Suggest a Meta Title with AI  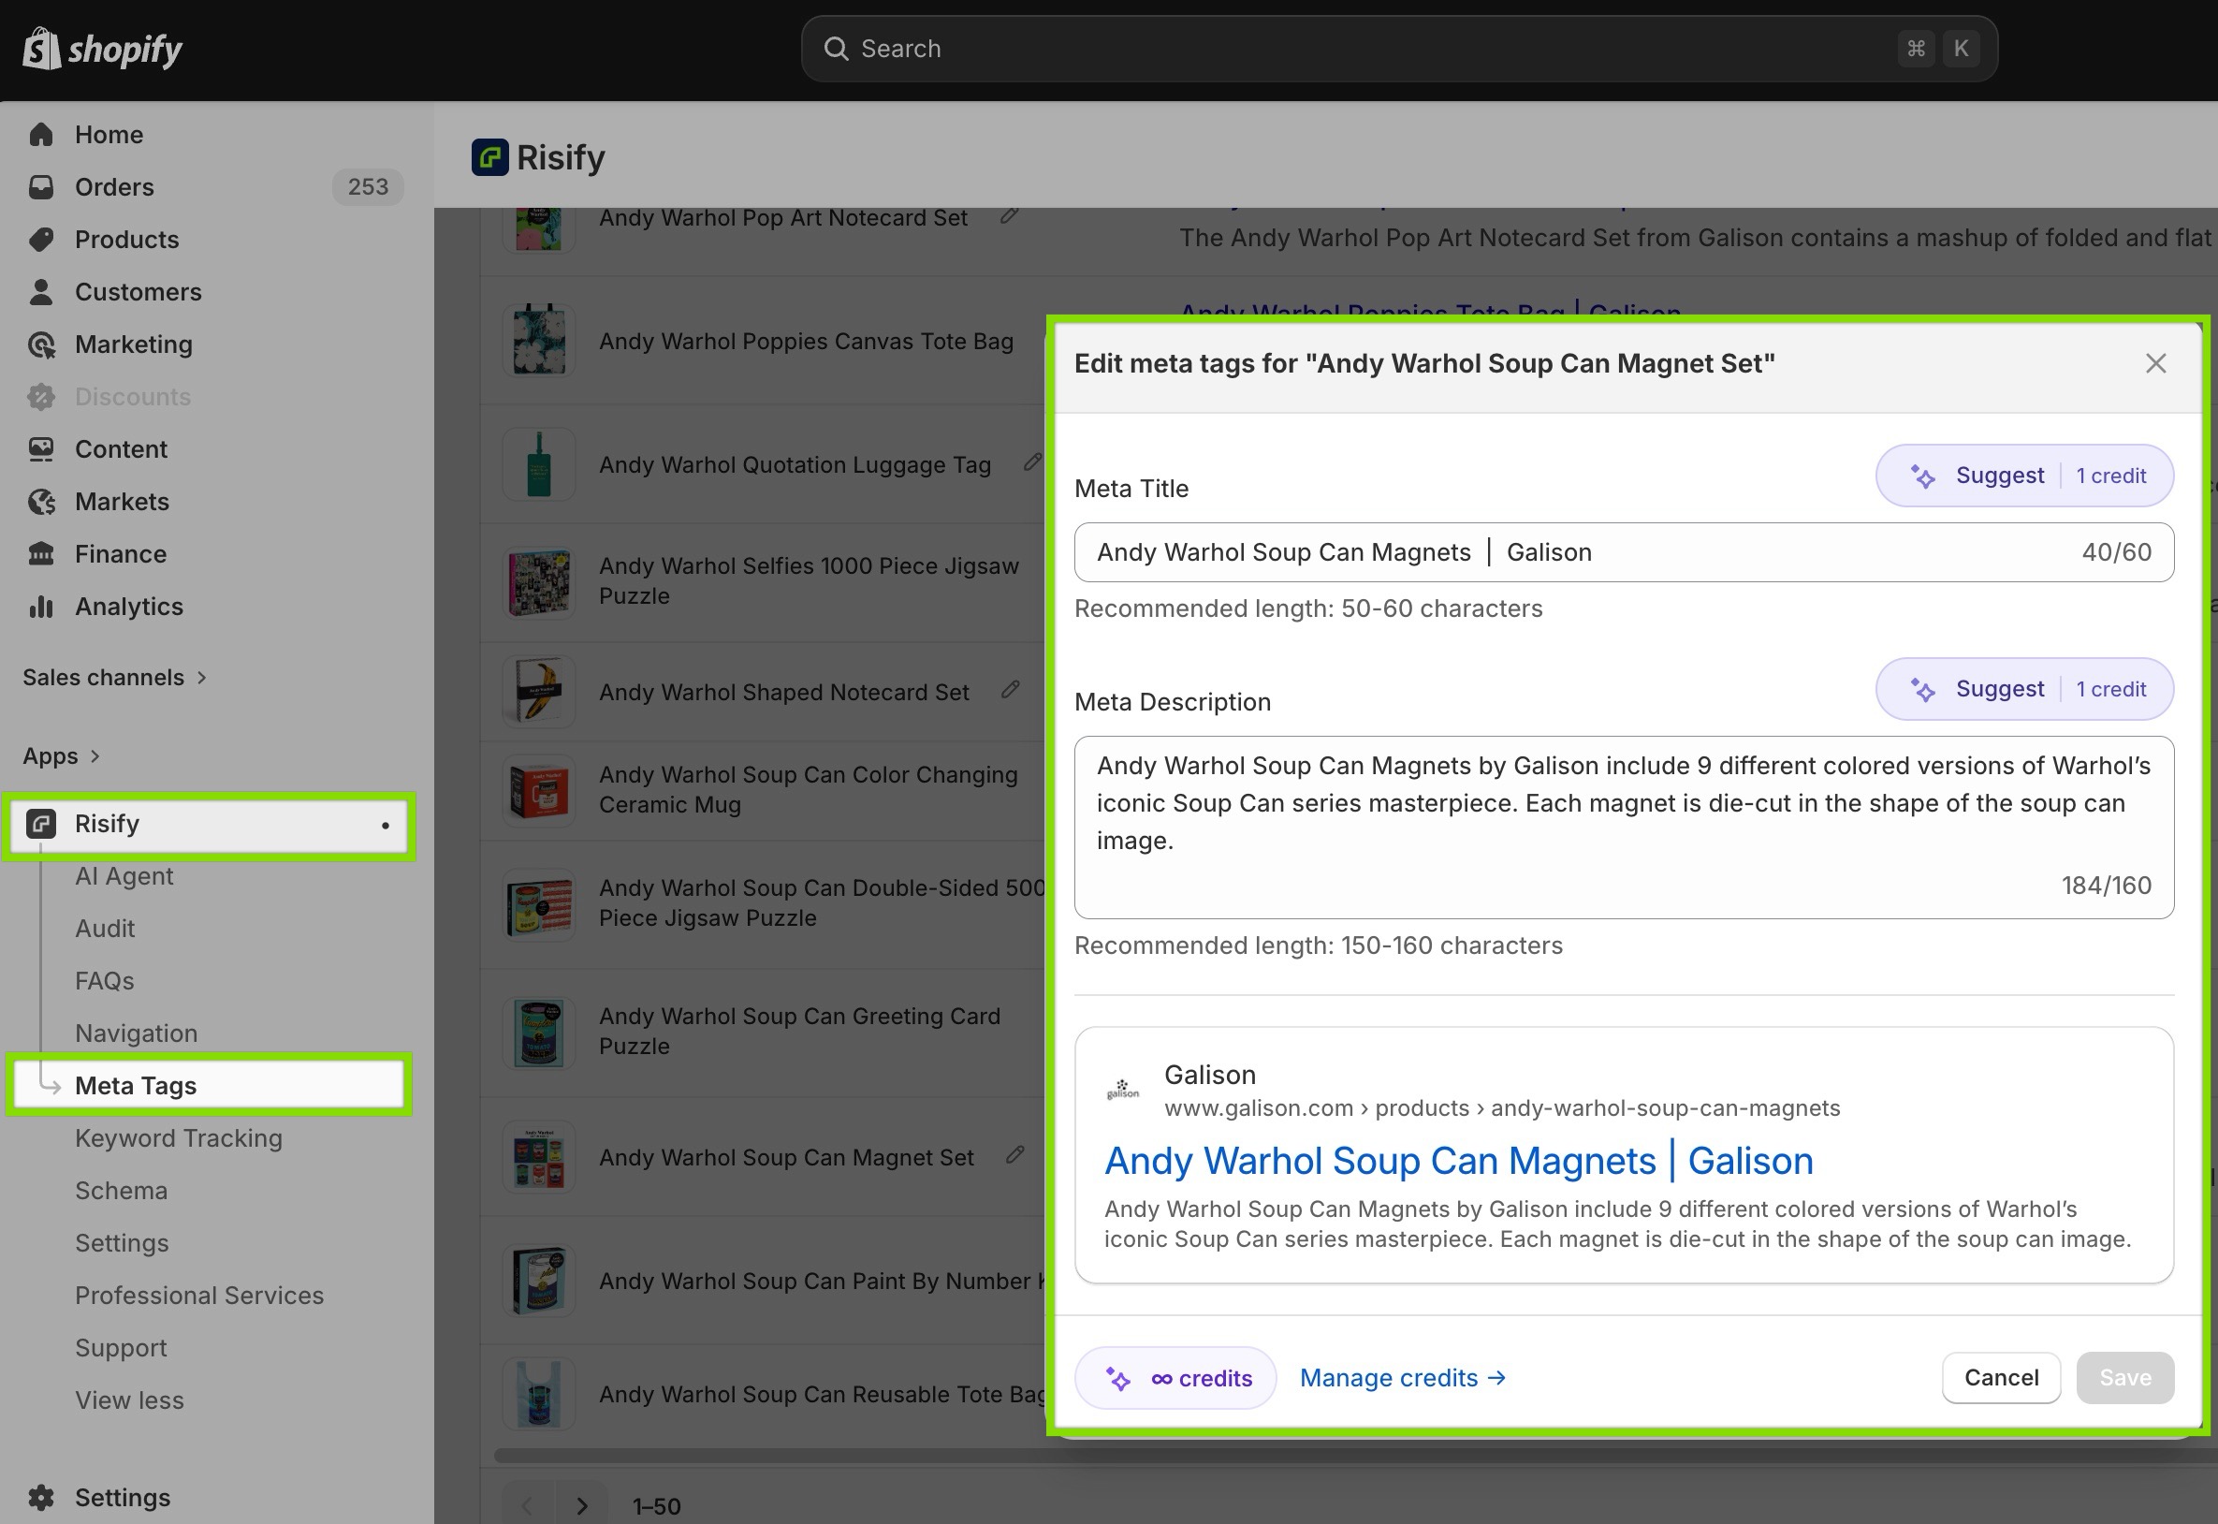[2024, 476]
